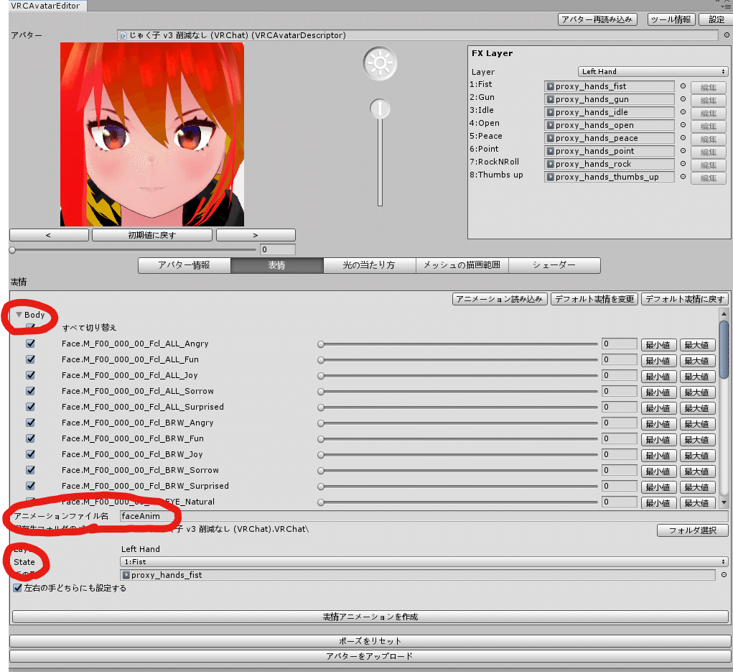Click アニメーション読み込み button
Viewport: 733px width, 672px height.
point(500,299)
